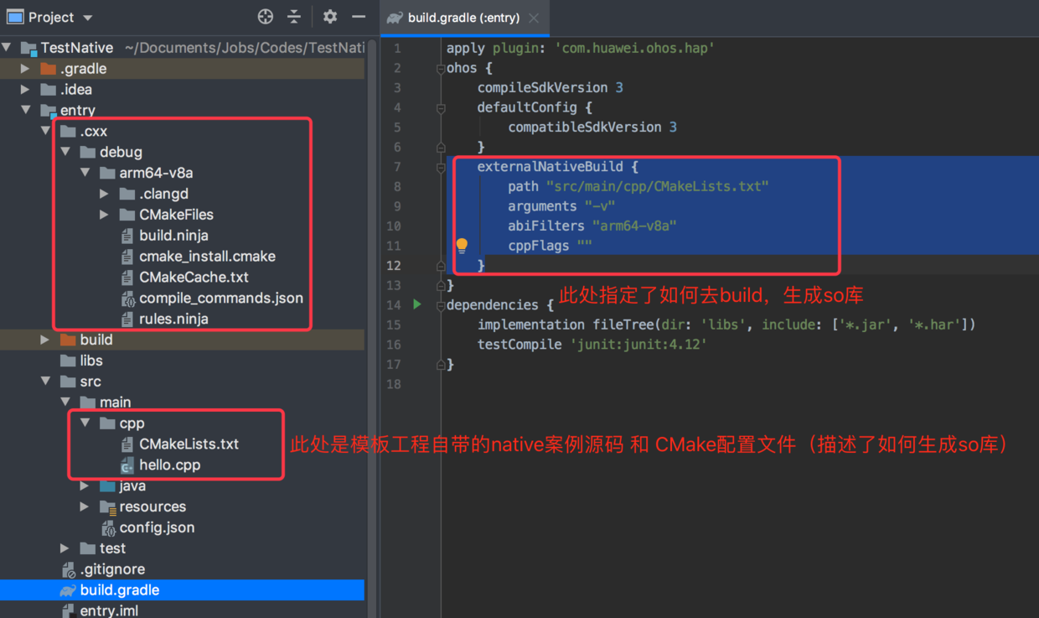This screenshot has height=618, width=1039.
Task: Collapse the cpp folder
Action: coord(85,423)
